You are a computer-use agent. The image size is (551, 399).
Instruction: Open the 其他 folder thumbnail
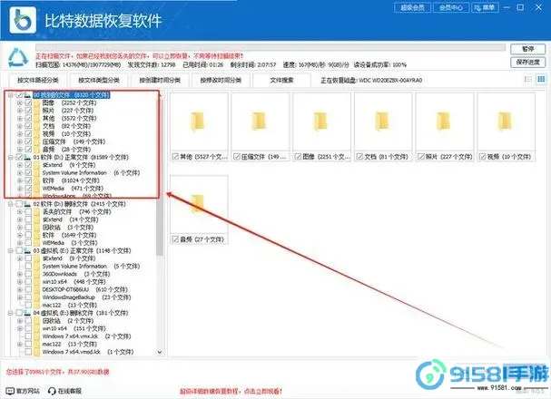(199, 122)
